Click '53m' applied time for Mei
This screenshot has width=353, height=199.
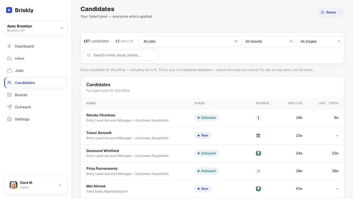(299, 189)
